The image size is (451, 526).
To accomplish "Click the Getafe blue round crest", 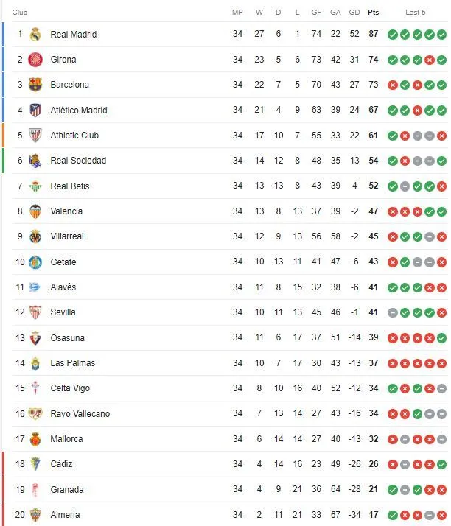I will point(35,262).
